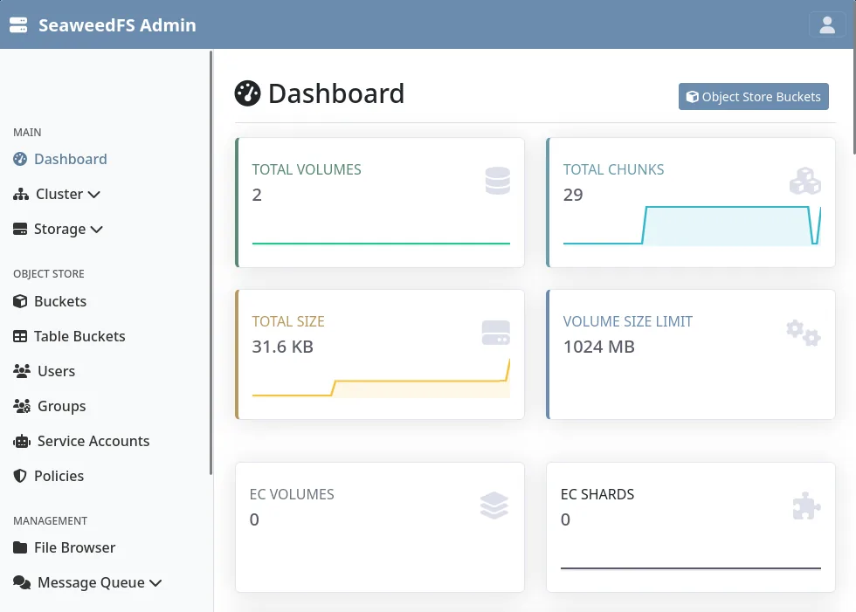Click the '1024 MB' volume size limit value
The width and height of the screenshot is (856, 612).
(x=599, y=347)
